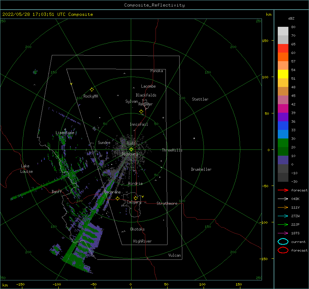
Task: Click the Blackfalds city label
Action: pos(146,95)
